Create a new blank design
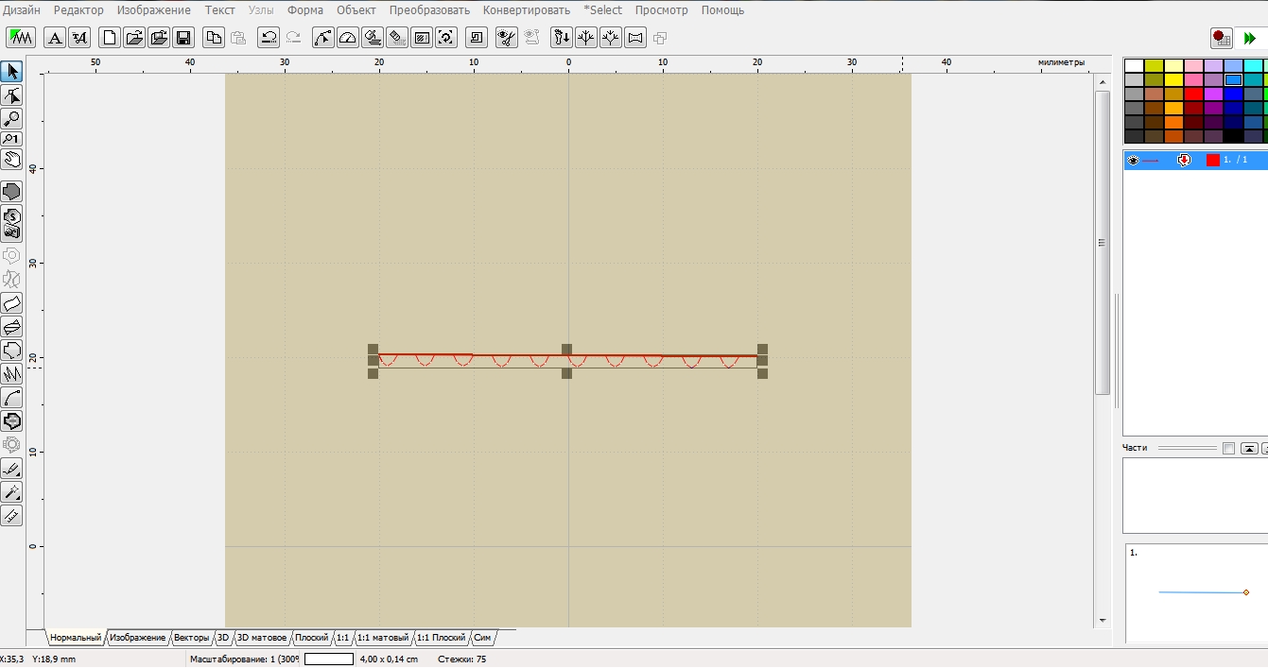The width and height of the screenshot is (1268, 668). click(x=111, y=38)
